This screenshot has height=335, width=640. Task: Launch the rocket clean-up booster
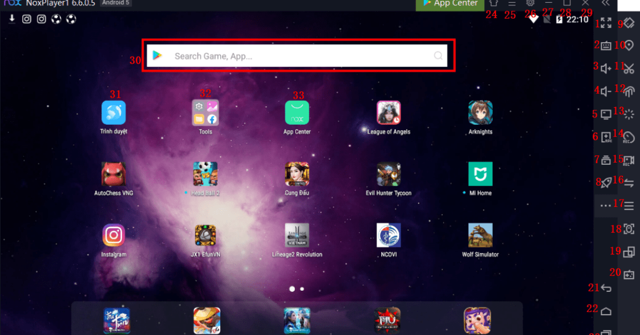606,182
